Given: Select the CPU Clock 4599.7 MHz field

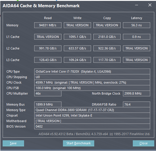Looking at the screenshot, I should [92, 82].
